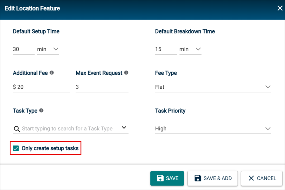Click the Max Event Request info icon

[126, 73]
